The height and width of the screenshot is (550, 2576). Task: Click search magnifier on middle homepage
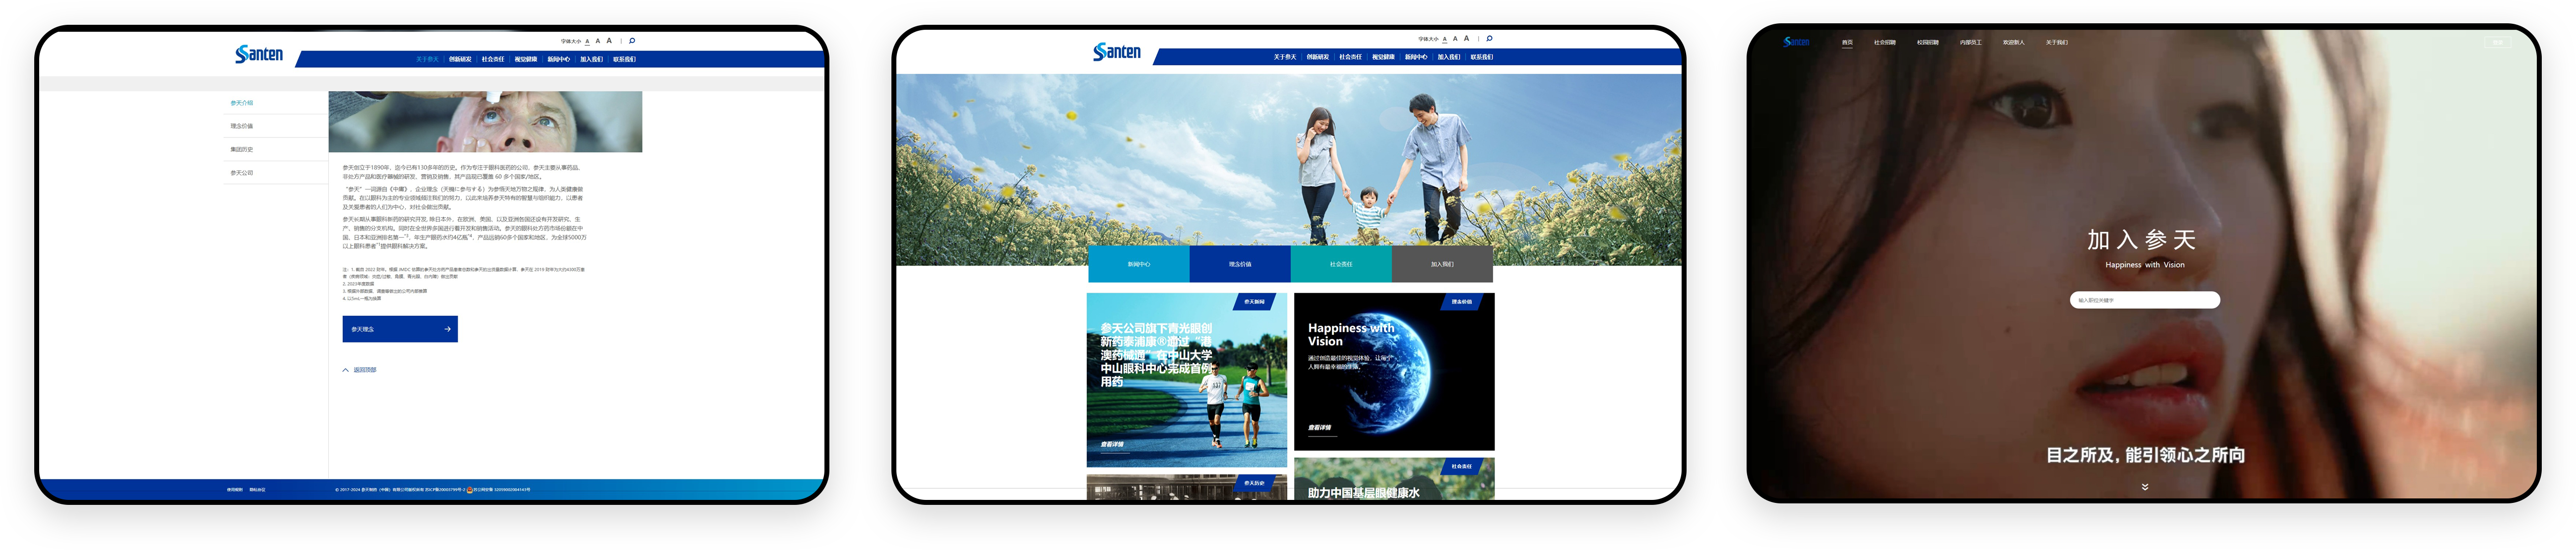click(1489, 39)
